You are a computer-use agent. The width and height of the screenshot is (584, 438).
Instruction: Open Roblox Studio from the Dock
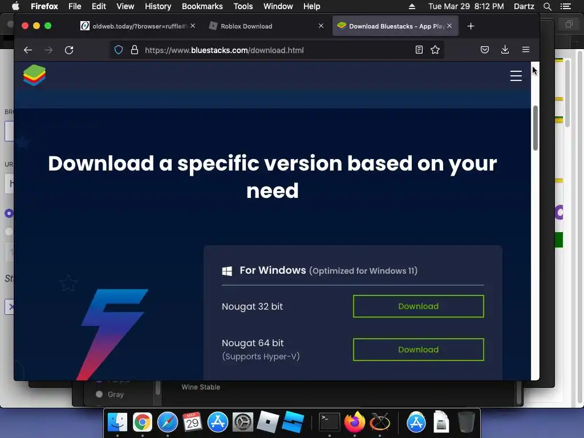point(293,423)
